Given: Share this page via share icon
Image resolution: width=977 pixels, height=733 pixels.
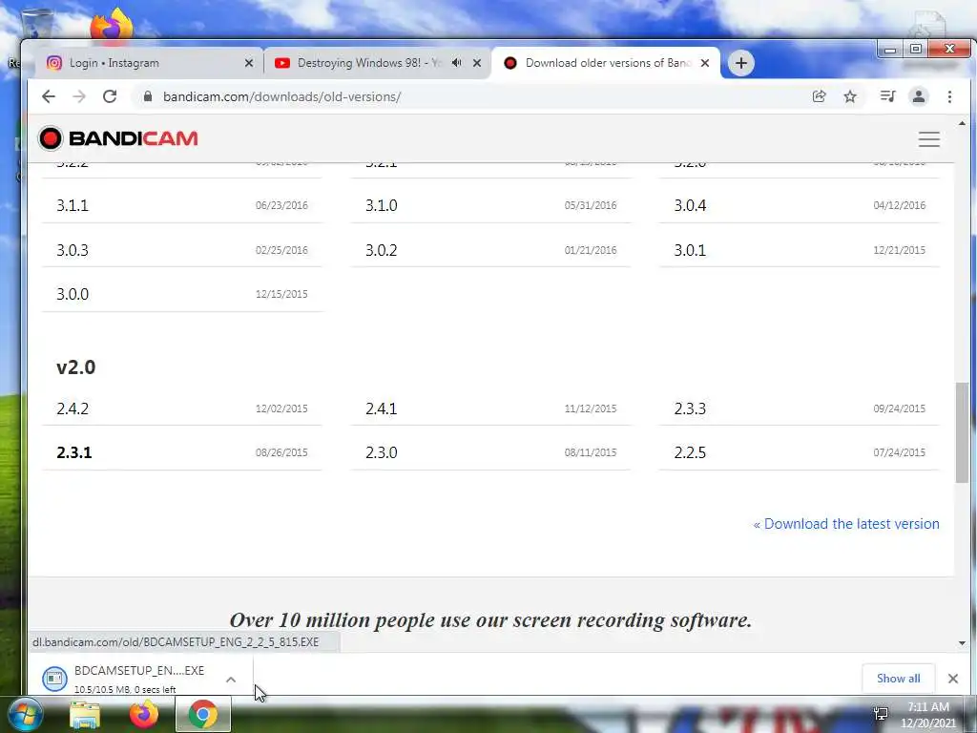Looking at the screenshot, I should [819, 96].
